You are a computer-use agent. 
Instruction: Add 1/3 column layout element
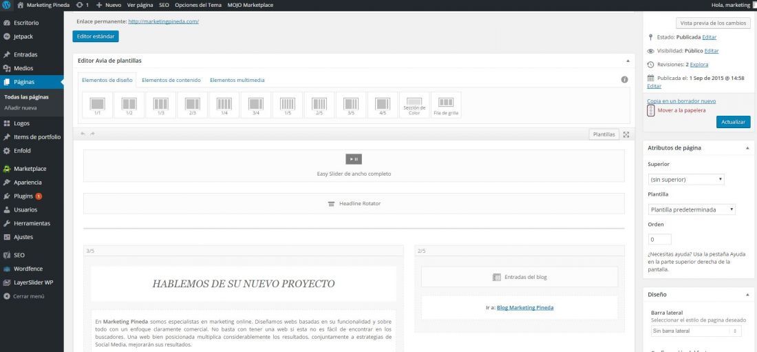coord(161,105)
